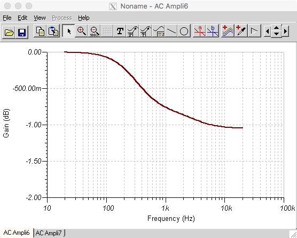The height and width of the screenshot is (238, 297).
Task: Select the Text annotation tool
Action: [120, 30]
